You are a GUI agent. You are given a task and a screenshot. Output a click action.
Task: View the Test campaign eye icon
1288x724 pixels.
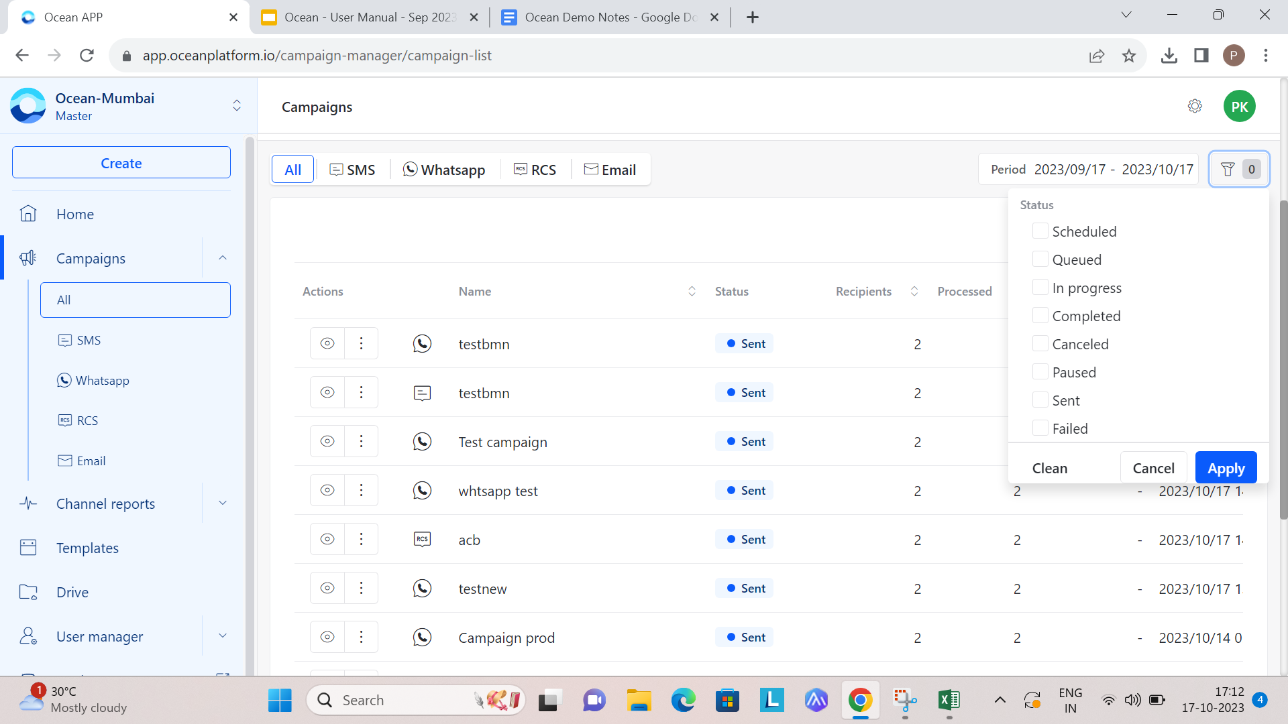(327, 441)
